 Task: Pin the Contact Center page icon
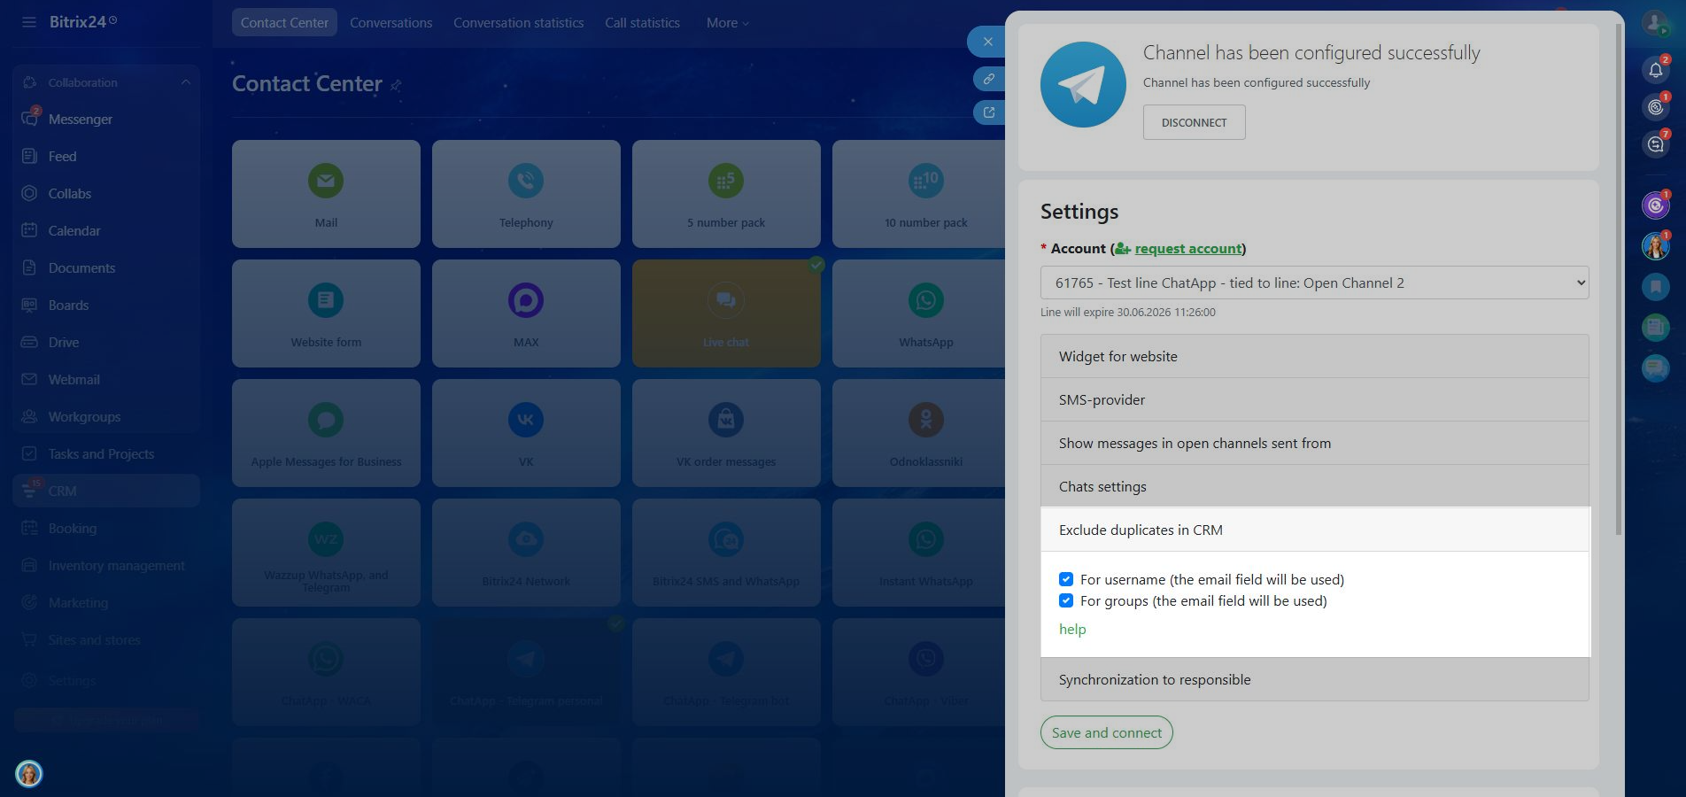click(396, 86)
